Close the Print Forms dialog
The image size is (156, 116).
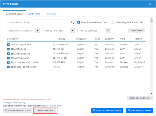coord(150,4)
